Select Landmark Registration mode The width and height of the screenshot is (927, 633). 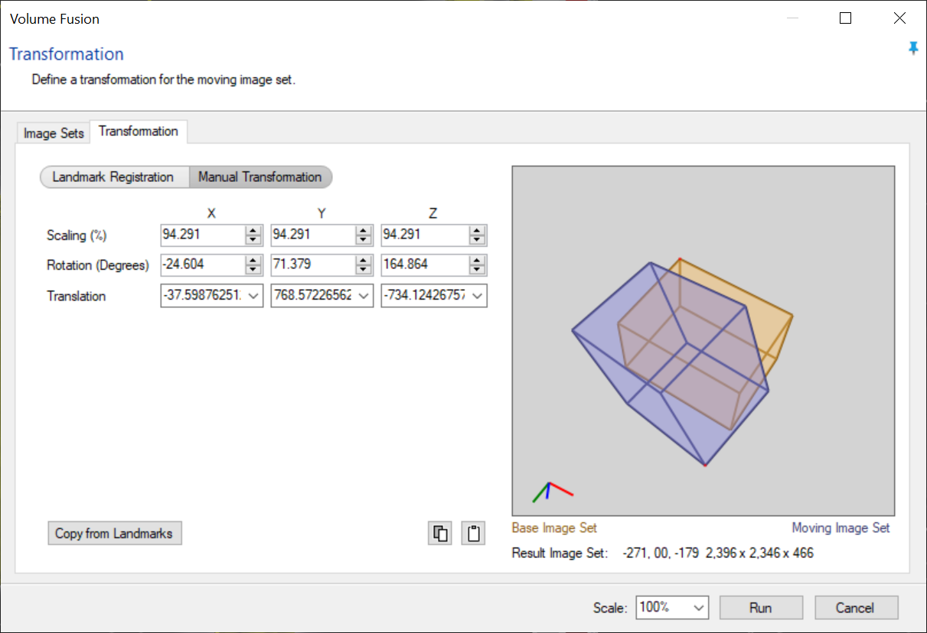point(113,177)
